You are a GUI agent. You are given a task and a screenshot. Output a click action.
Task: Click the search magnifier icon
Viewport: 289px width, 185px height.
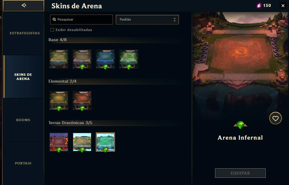(x=54, y=19)
